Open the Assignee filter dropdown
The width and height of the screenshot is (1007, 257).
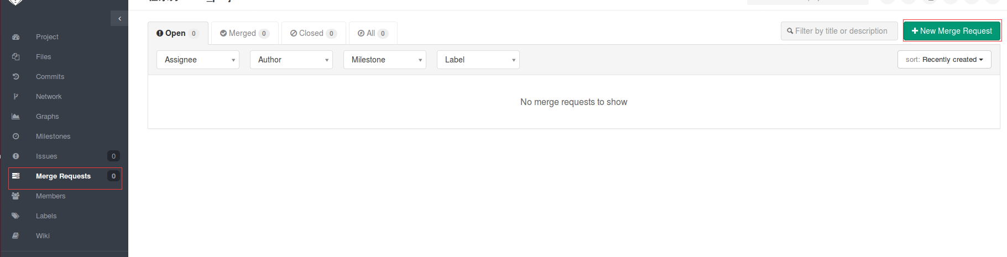[x=198, y=60]
